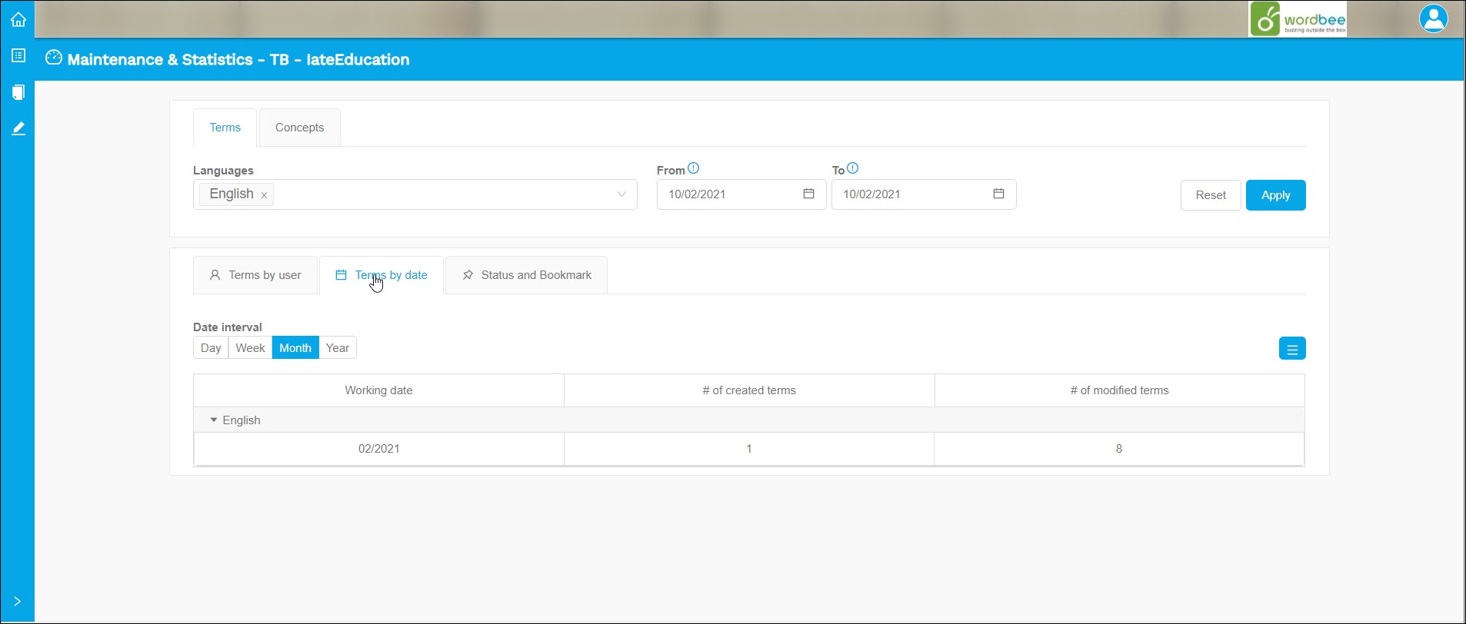This screenshot has width=1466, height=624.
Task: Expand the Languages dropdown arrow
Action: (621, 194)
